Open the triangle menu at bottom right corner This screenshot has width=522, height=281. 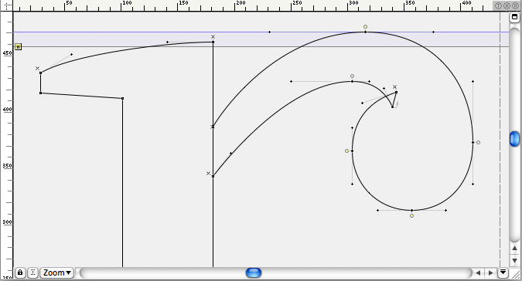coord(503,273)
